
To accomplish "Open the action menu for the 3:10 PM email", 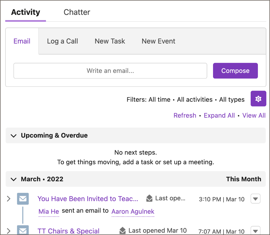I will click(x=255, y=199).
